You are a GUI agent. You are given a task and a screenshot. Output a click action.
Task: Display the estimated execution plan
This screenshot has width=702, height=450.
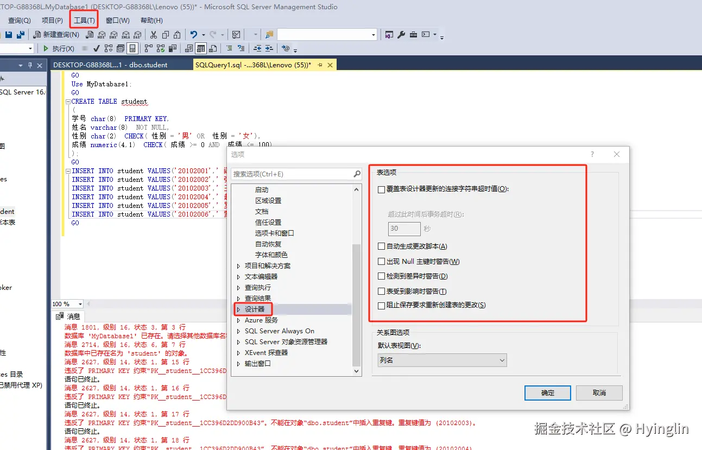(x=108, y=48)
